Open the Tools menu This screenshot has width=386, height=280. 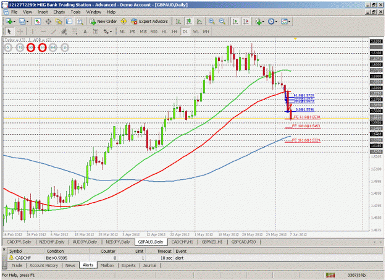(75, 12)
